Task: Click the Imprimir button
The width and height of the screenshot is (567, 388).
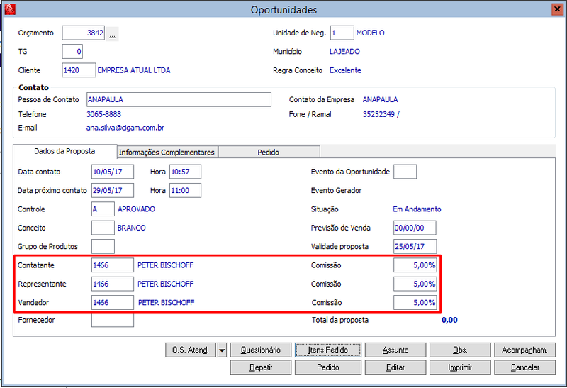Action: [460, 367]
